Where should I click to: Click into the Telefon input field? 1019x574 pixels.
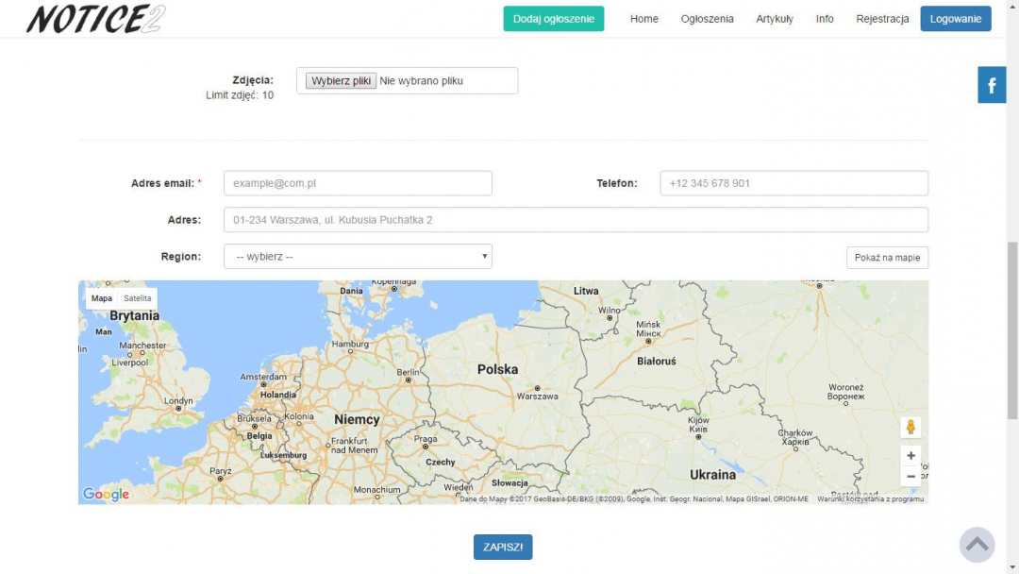[793, 183]
